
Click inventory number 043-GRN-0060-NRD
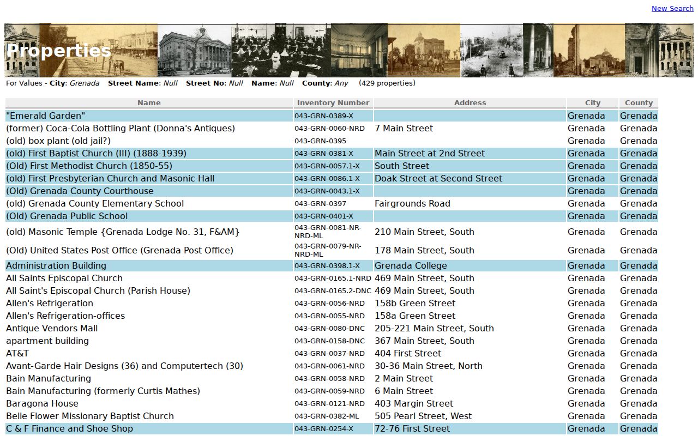[329, 128]
